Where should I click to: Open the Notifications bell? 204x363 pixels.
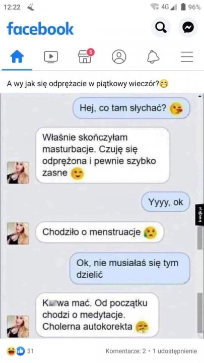(153, 56)
